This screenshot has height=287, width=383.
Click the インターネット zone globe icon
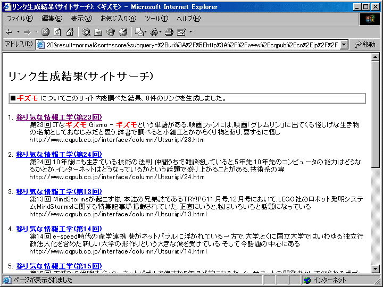(307, 280)
